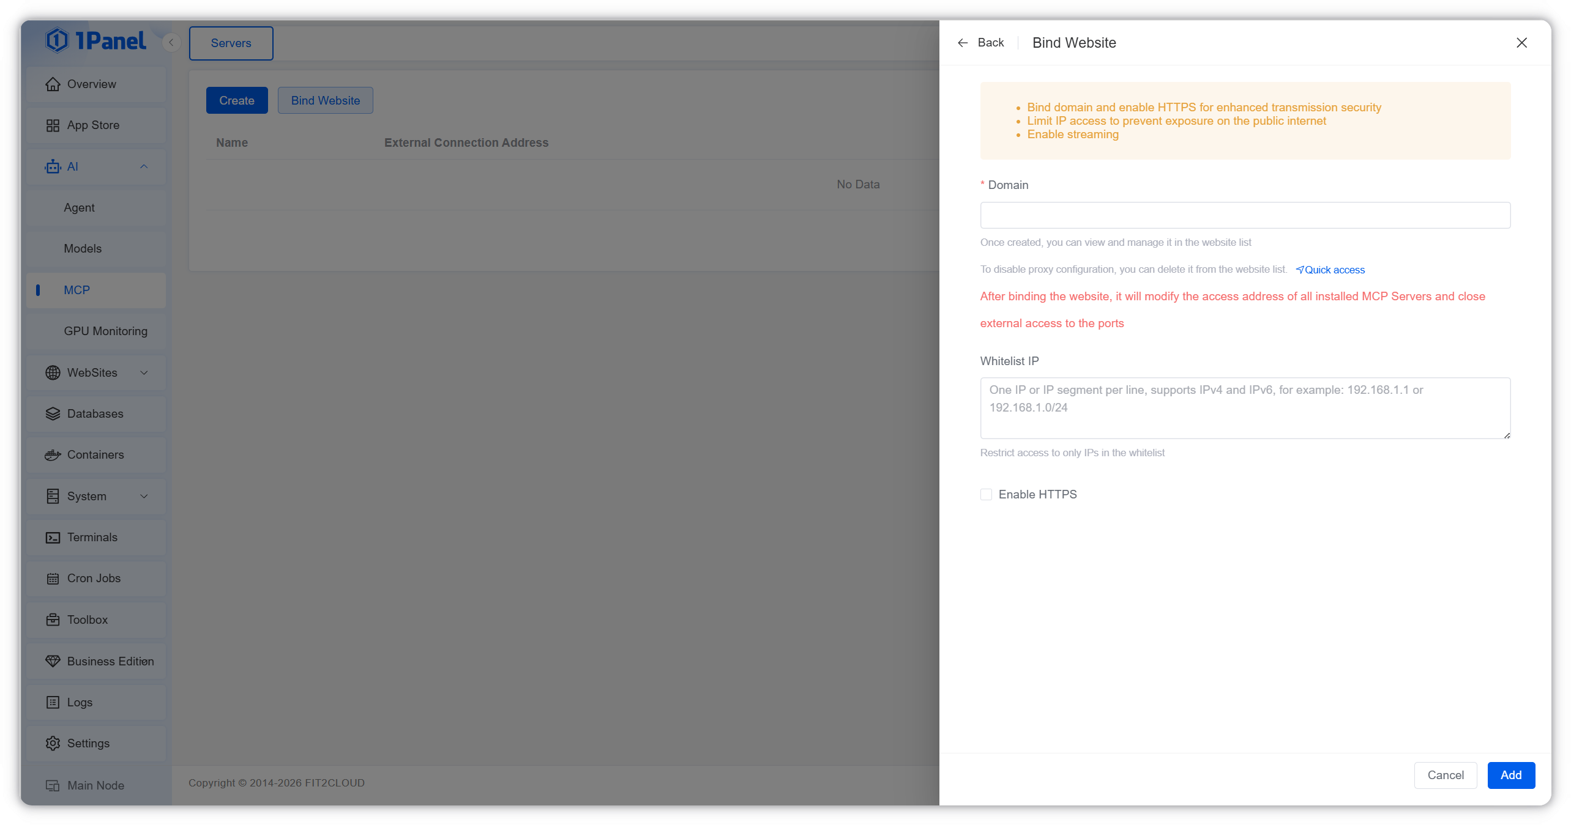Click the Back link in drawer header
1571x825 pixels.
pyautogui.click(x=991, y=43)
